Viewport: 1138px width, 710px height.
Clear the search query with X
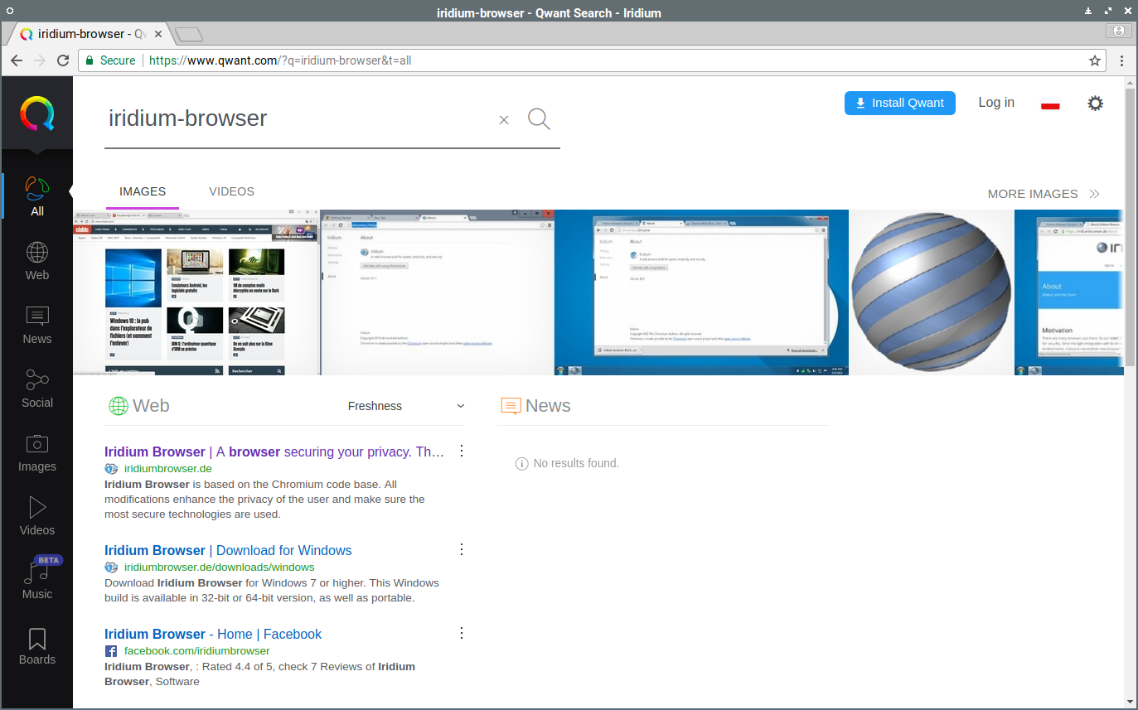pyautogui.click(x=503, y=120)
